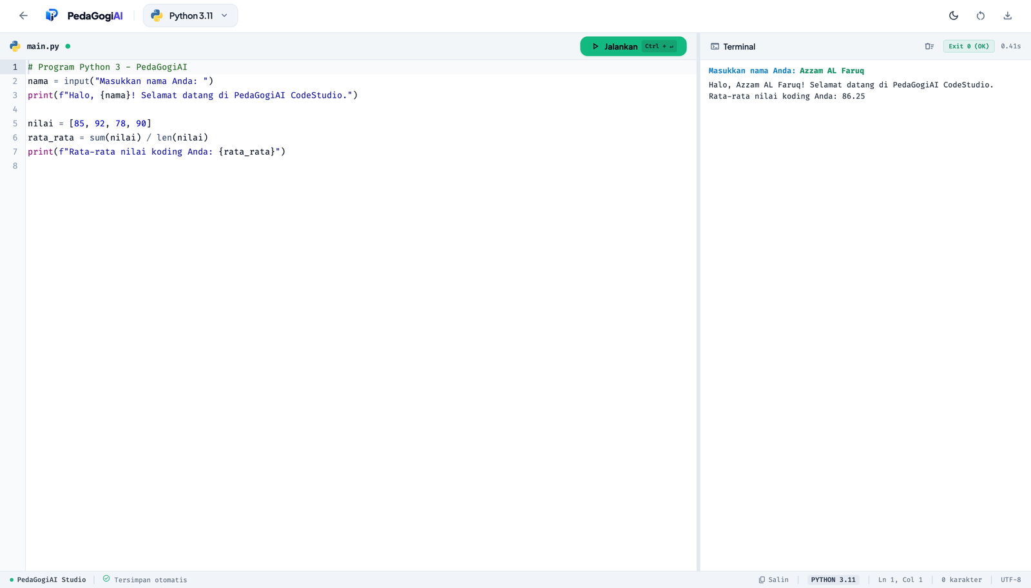1031x588 pixels.
Task: Toggle dark mode moon icon
Action: [x=954, y=15]
